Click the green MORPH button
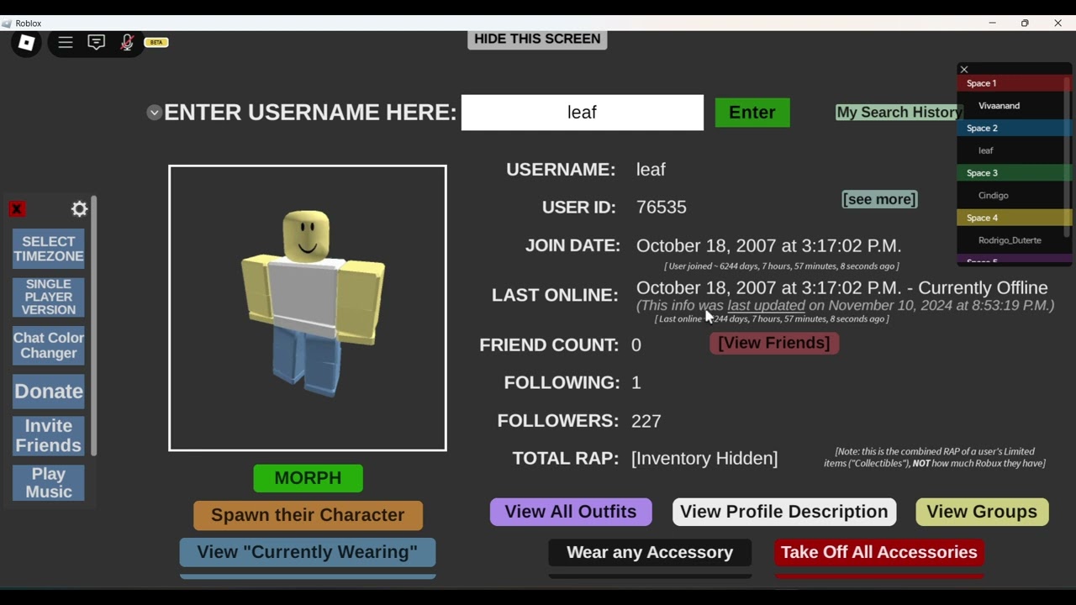This screenshot has height=605, width=1076. pyautogui.click(x=309, y=478)
